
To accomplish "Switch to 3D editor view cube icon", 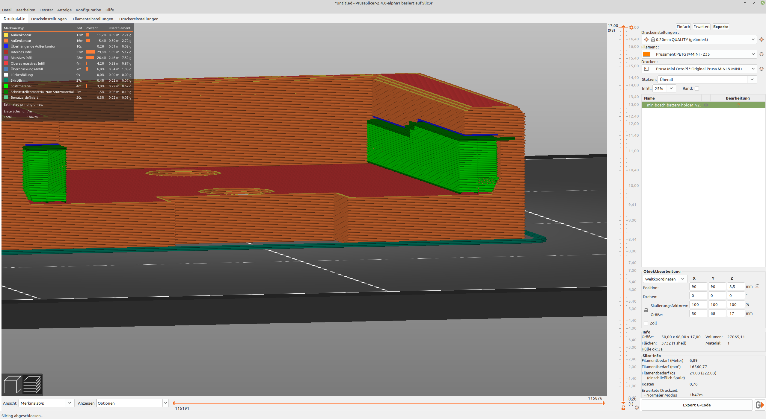I will (x=12, y=384).
